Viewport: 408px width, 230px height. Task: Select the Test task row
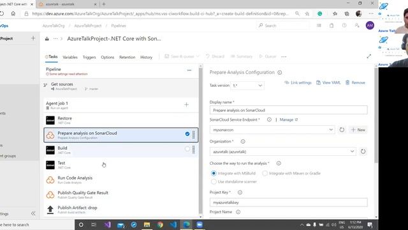[x=121, y=165]
